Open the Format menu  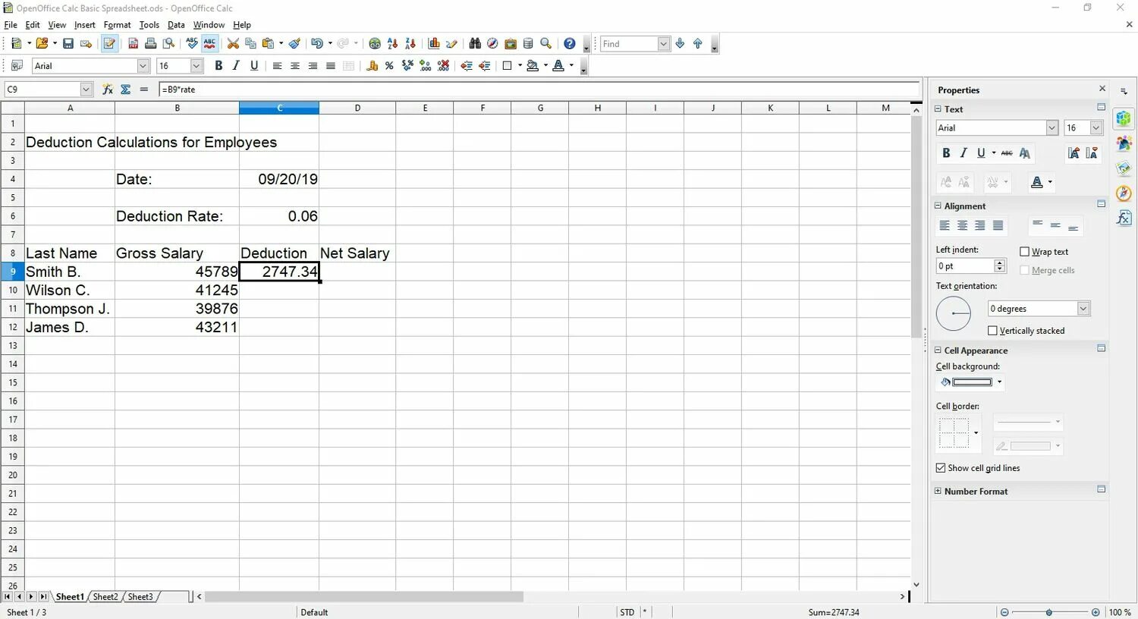[x=118, y=25]
